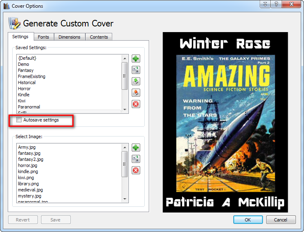Open the Dimensions tab

(69, 37)
